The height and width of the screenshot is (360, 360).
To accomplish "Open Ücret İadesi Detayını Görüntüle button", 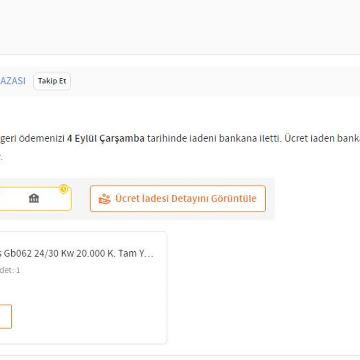I will [178, 199].
